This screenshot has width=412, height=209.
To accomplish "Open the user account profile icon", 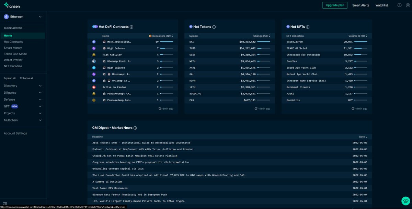I will pos(407,5).
